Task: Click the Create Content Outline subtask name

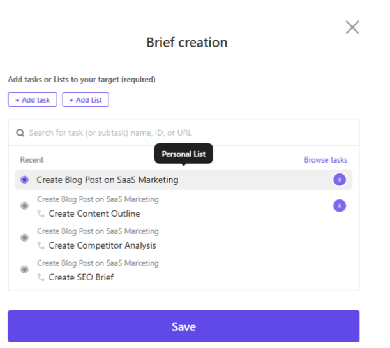Action: pos(94,214)
